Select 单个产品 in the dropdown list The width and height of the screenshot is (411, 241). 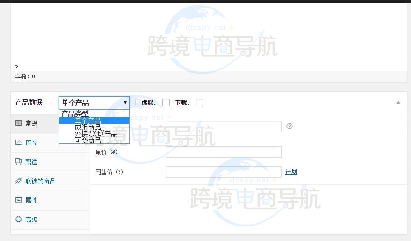[x=94, y=120]
